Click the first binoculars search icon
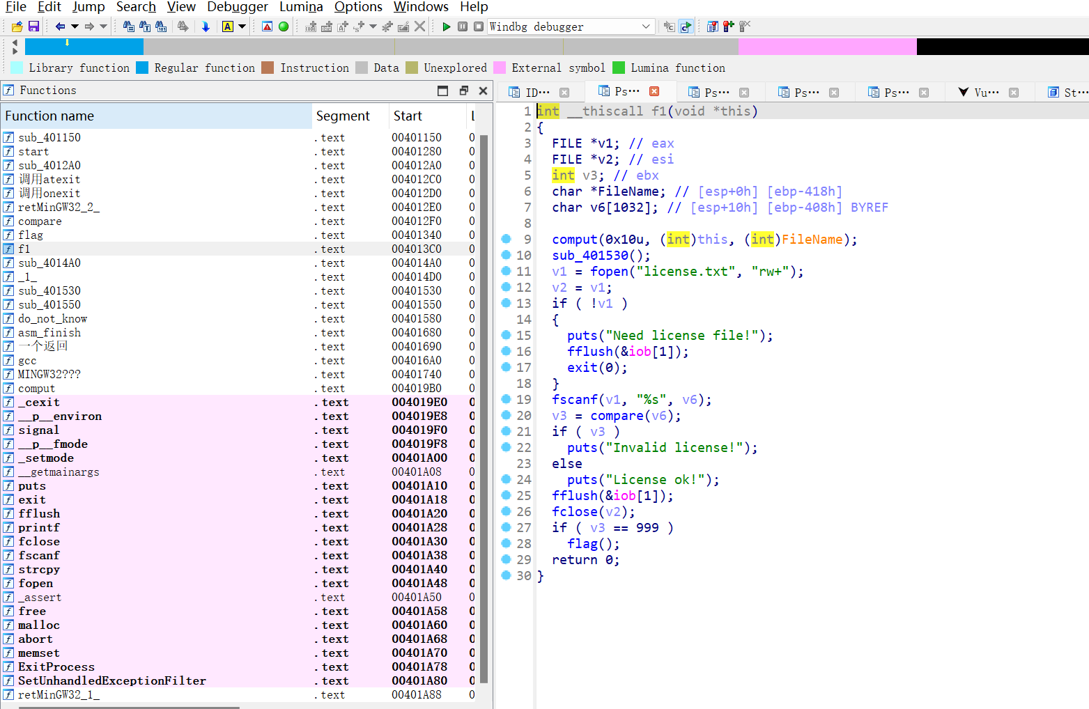Screen dimensions: 1089x709 (x=129, y=26)
